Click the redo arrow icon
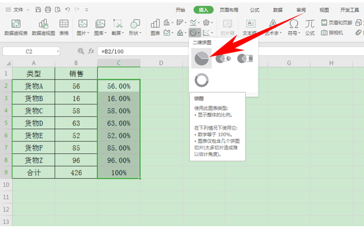 (x=77, y=10)
